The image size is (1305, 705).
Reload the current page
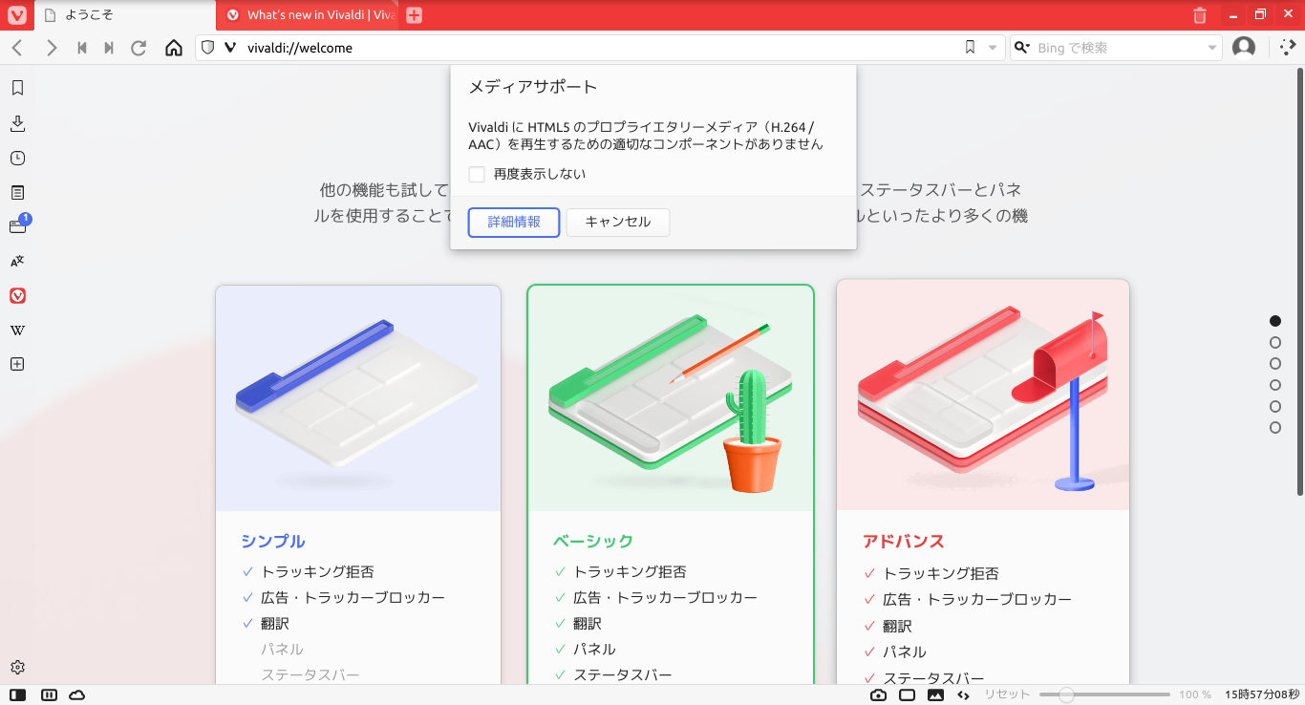tap(139, 48)
